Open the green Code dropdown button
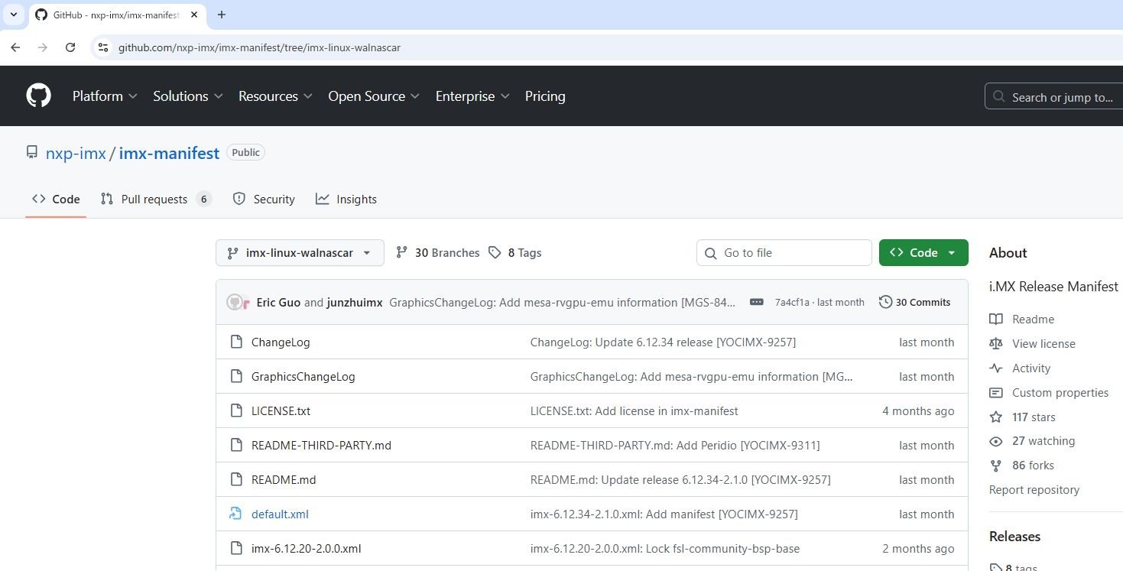Viewport: 1123px width, 571px height. coord(923,253)
